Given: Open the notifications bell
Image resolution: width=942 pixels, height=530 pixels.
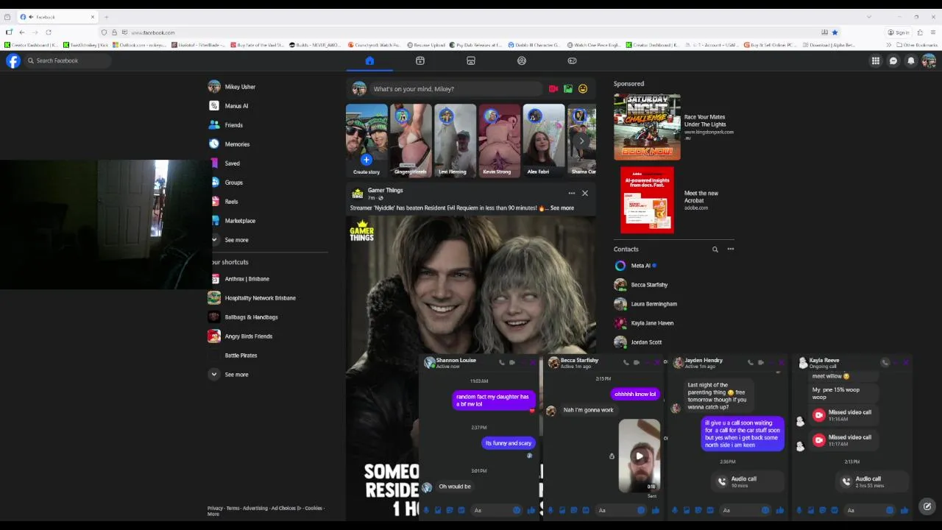Looking at the screenshot, I should pos(911,61).
